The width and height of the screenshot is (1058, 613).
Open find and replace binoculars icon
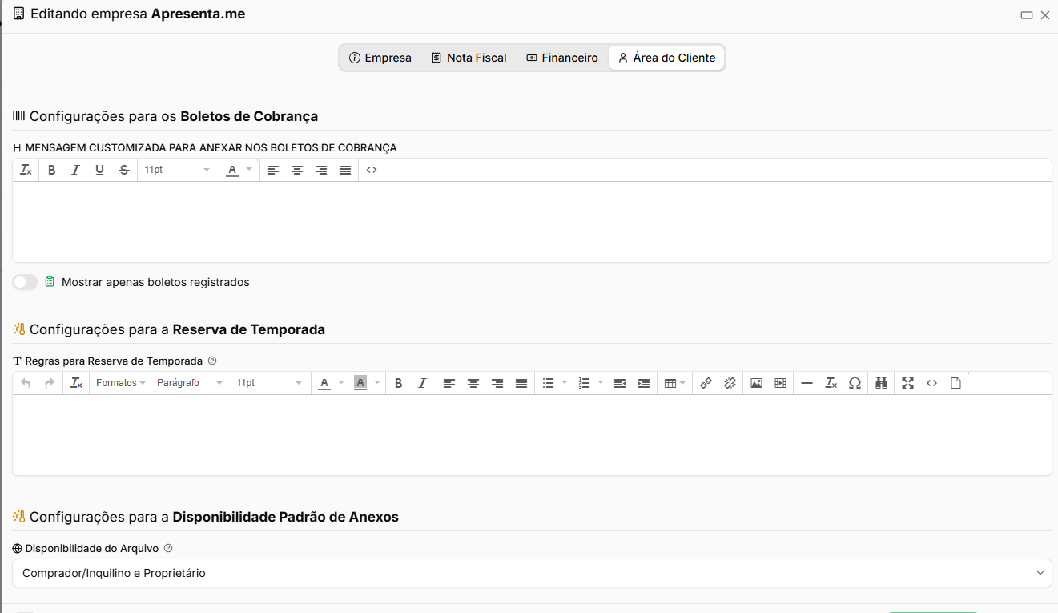881,383
